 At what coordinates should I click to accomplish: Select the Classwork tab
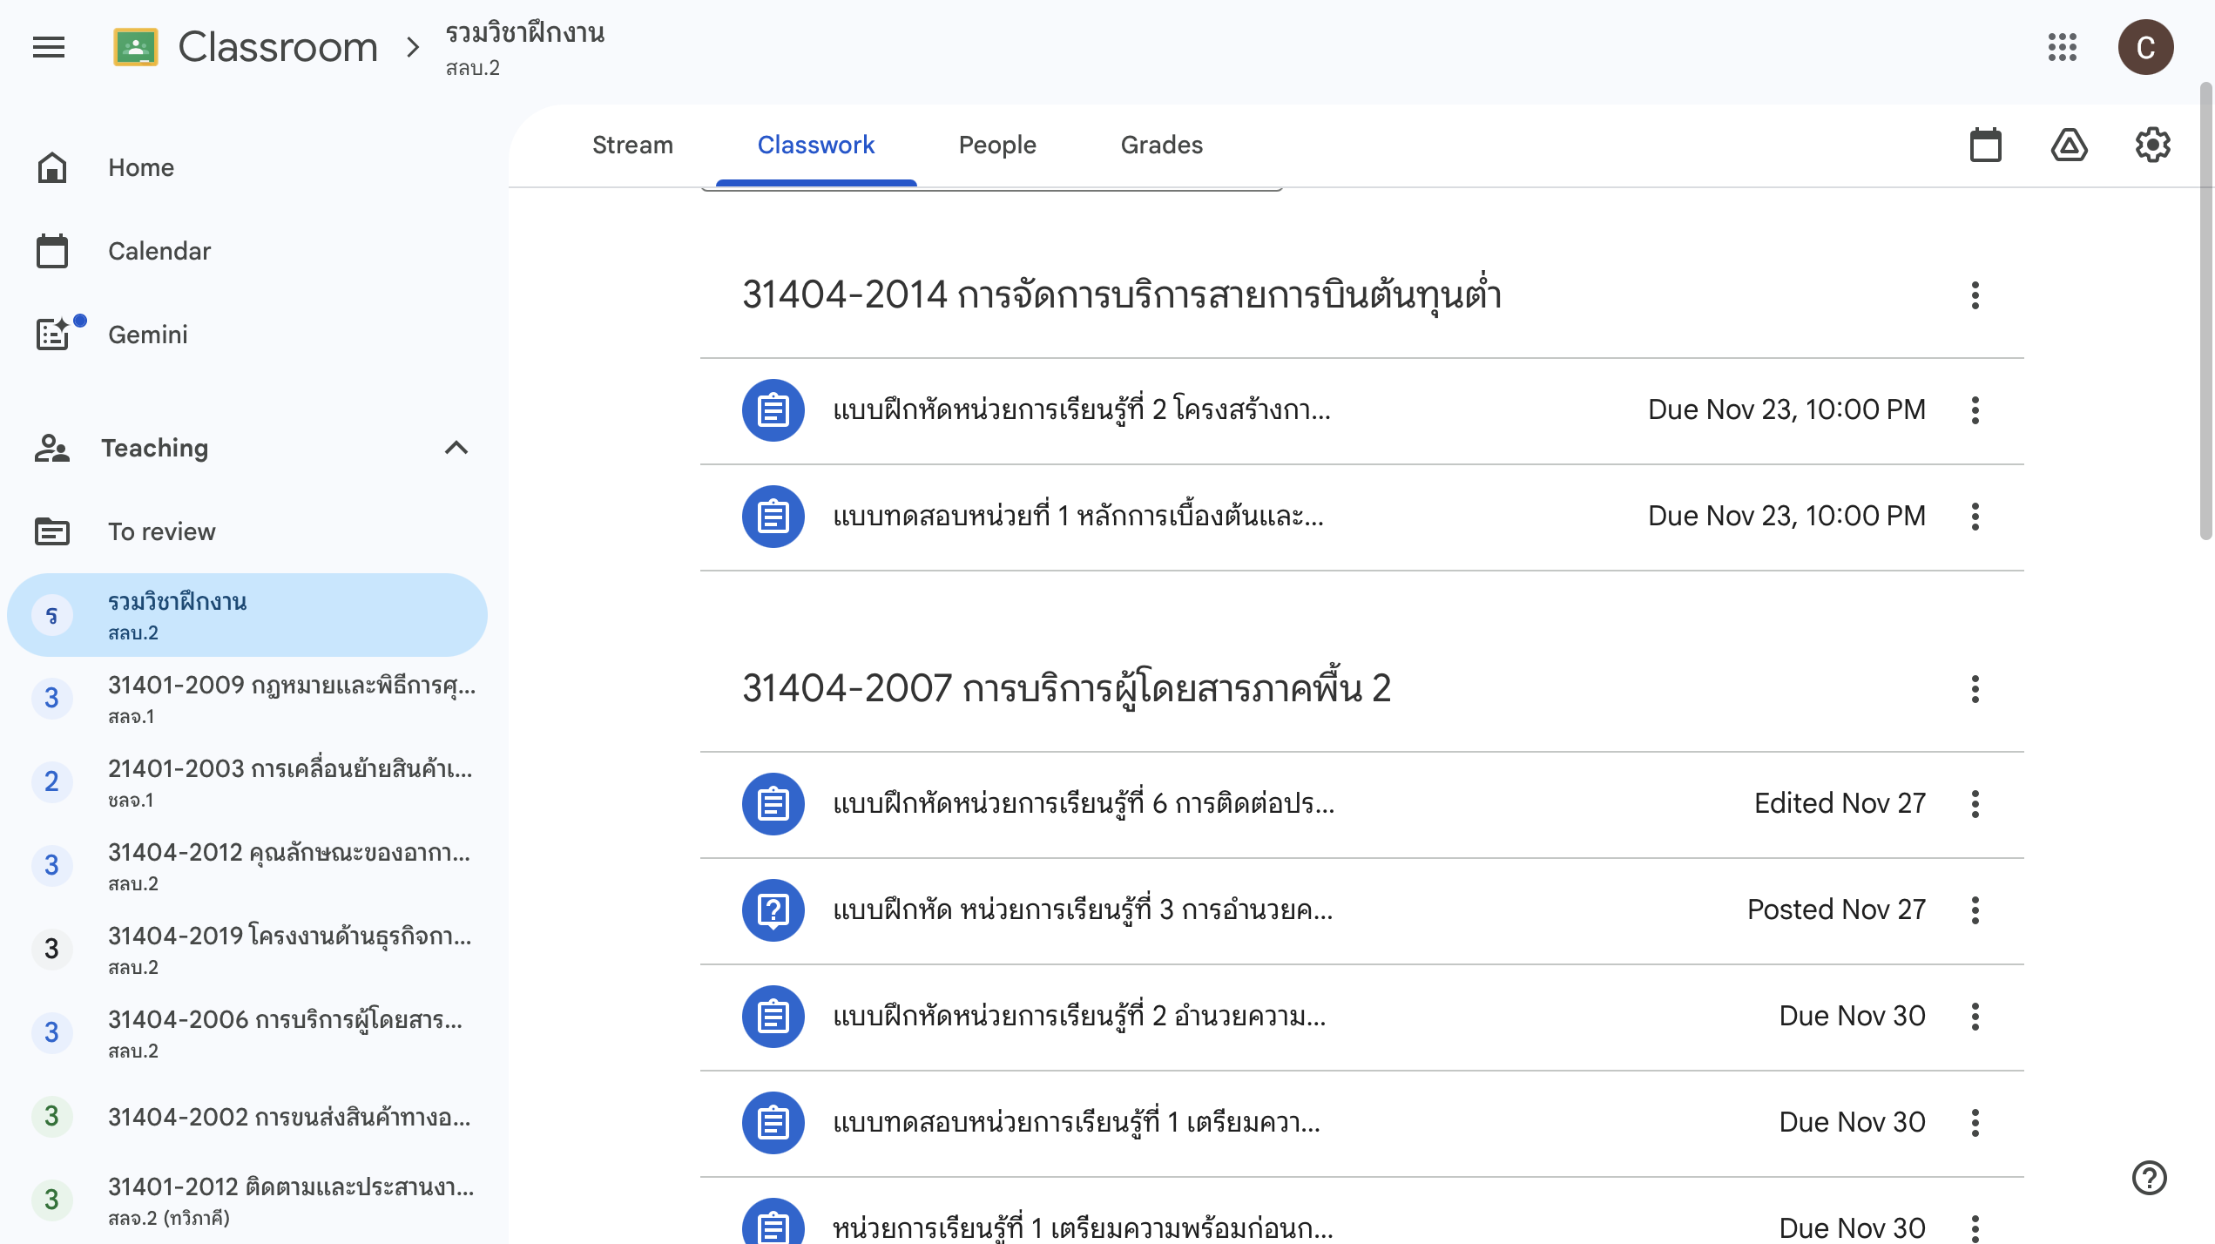pos(815,145)
